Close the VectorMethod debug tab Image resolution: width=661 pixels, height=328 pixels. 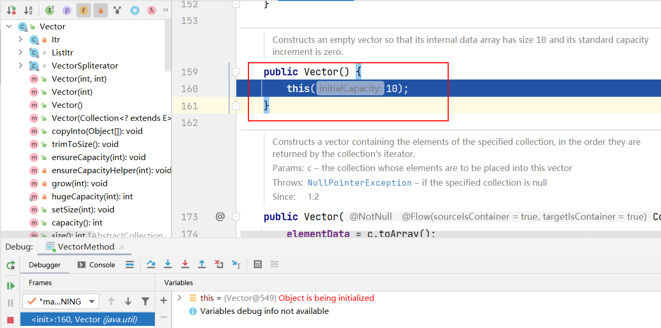tap(122, 247)
